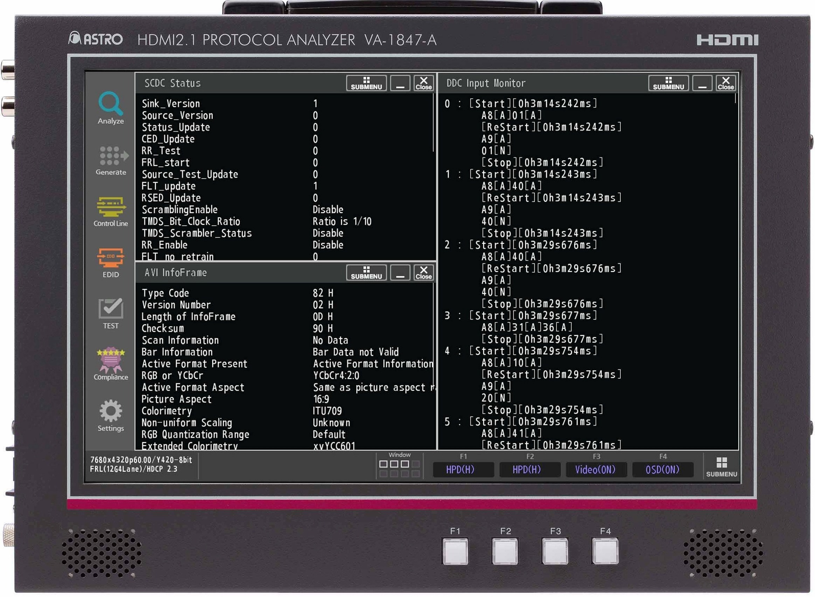Click the SCDC Status panel scrollbar
This screenshot has width=815, height=597.
click(433, 123)
